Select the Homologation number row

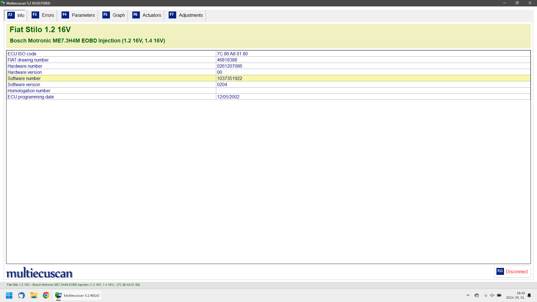point(268,91)
